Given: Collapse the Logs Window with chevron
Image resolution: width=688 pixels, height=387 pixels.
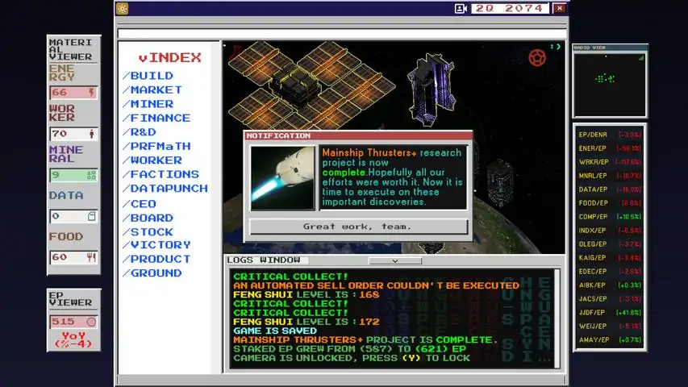Looking at the screenshot, I should tap(395, 260).
